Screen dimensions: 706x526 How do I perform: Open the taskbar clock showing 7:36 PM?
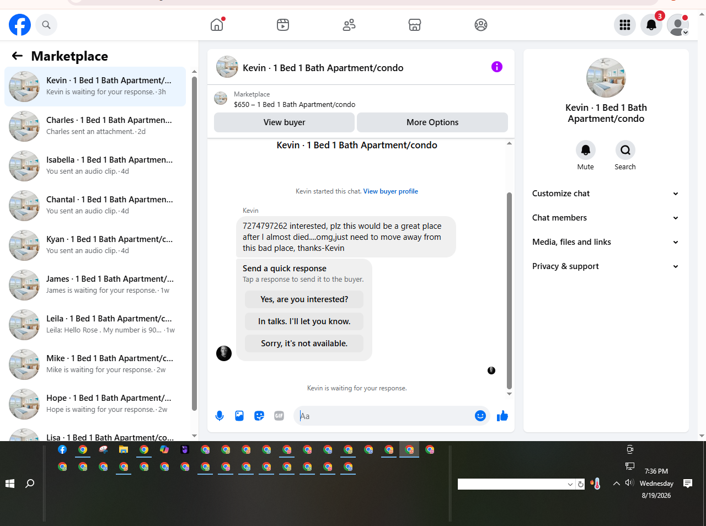(x=656, y=483)
